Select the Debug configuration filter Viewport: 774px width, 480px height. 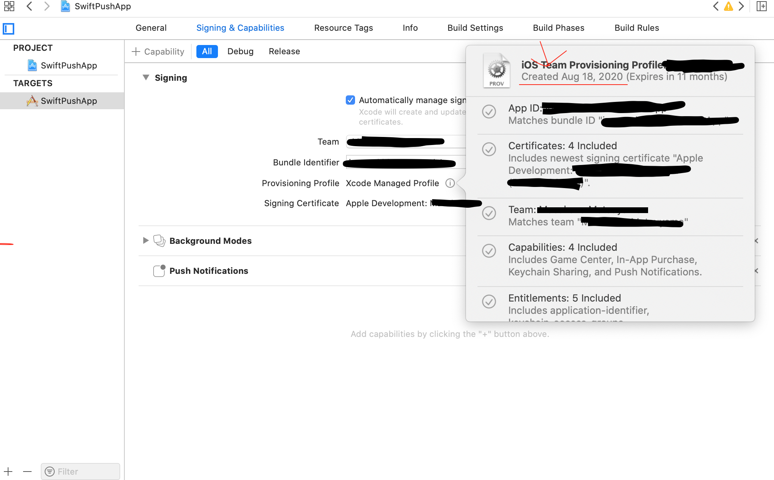coord(240,52)
